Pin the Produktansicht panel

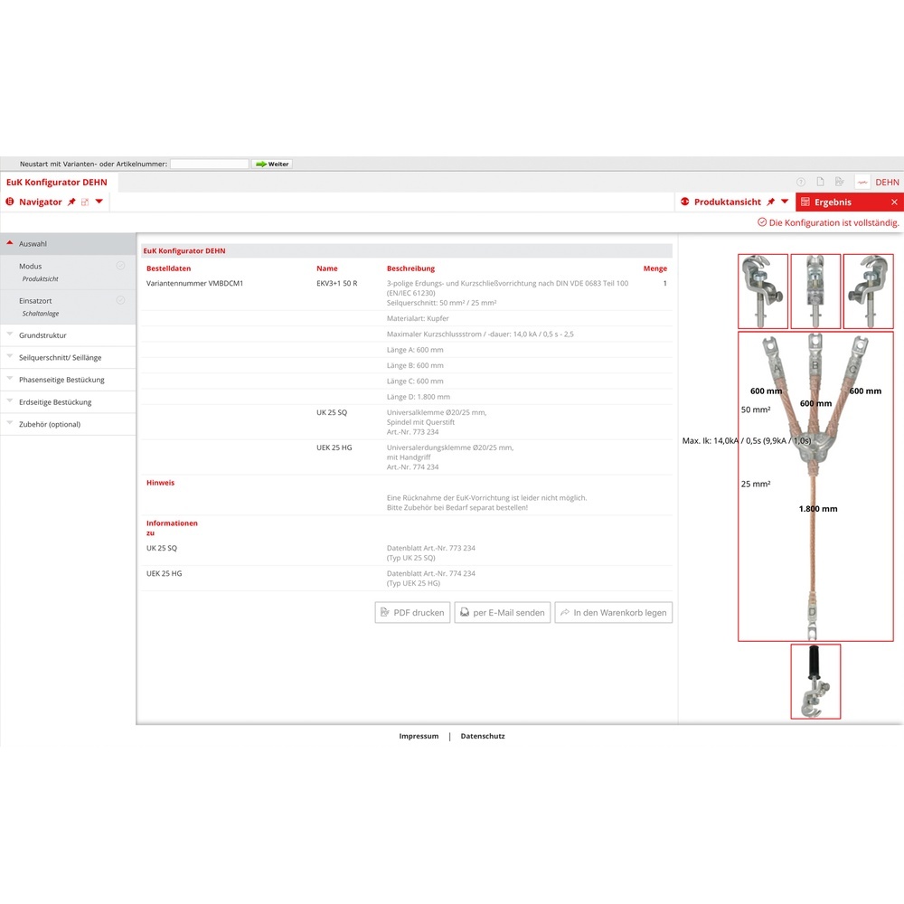(x=771, y=202)
